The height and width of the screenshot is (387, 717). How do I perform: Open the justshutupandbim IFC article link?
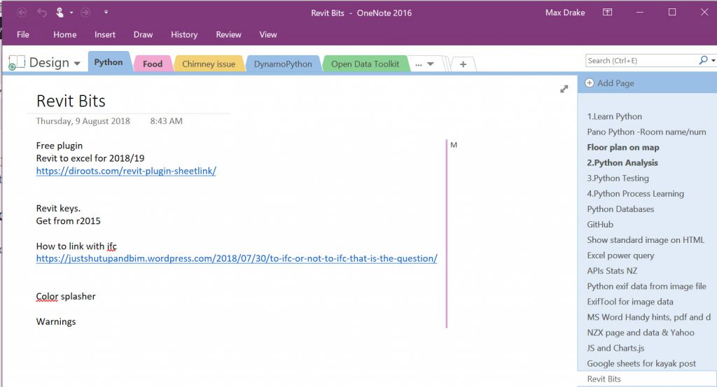237,258
